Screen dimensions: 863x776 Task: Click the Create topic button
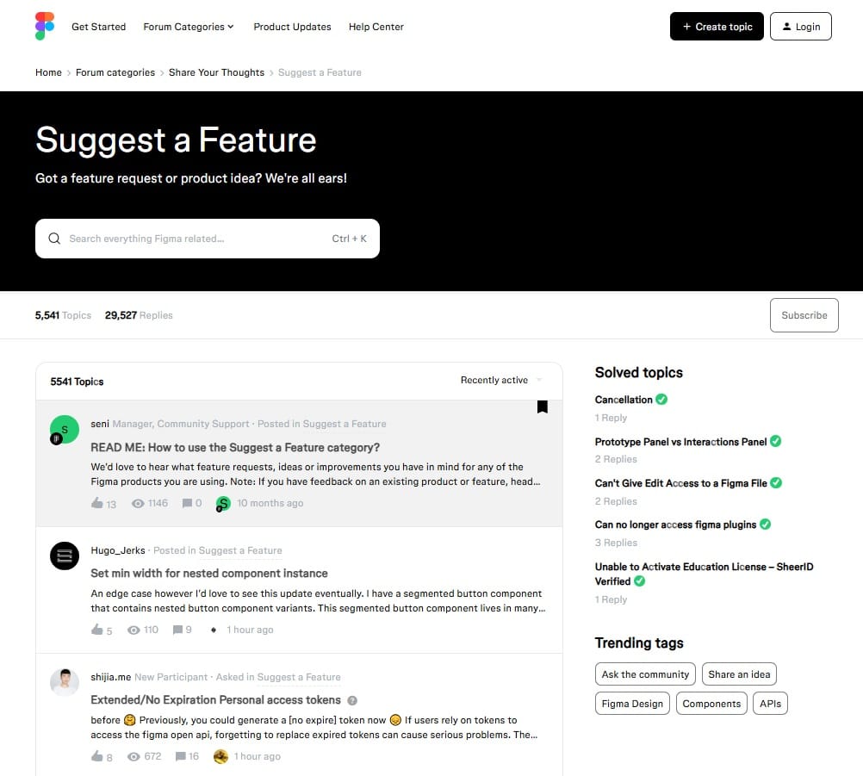click(717, 27)
